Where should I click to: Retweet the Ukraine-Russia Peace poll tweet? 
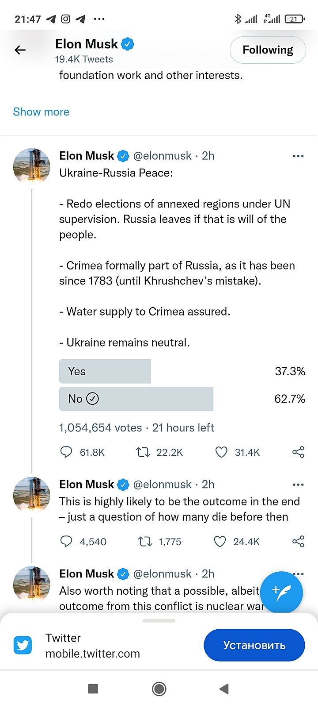[143, 452]
